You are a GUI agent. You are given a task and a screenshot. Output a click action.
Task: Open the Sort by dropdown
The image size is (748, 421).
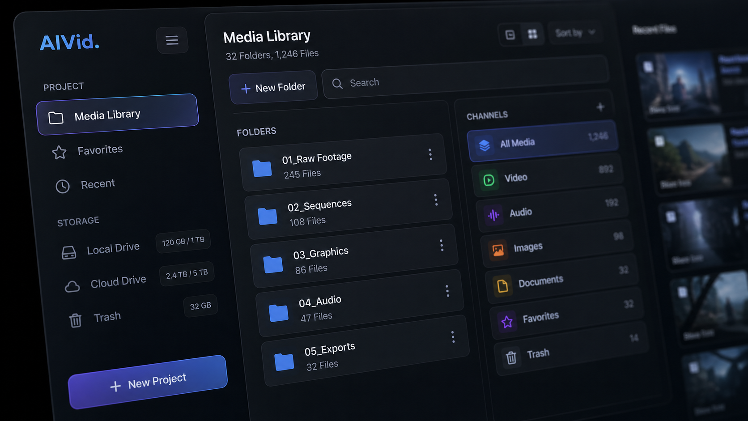click(575, 33)
